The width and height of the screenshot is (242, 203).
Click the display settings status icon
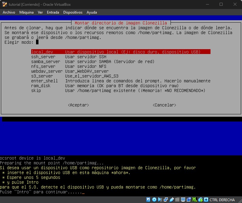[x=183, y=200]
